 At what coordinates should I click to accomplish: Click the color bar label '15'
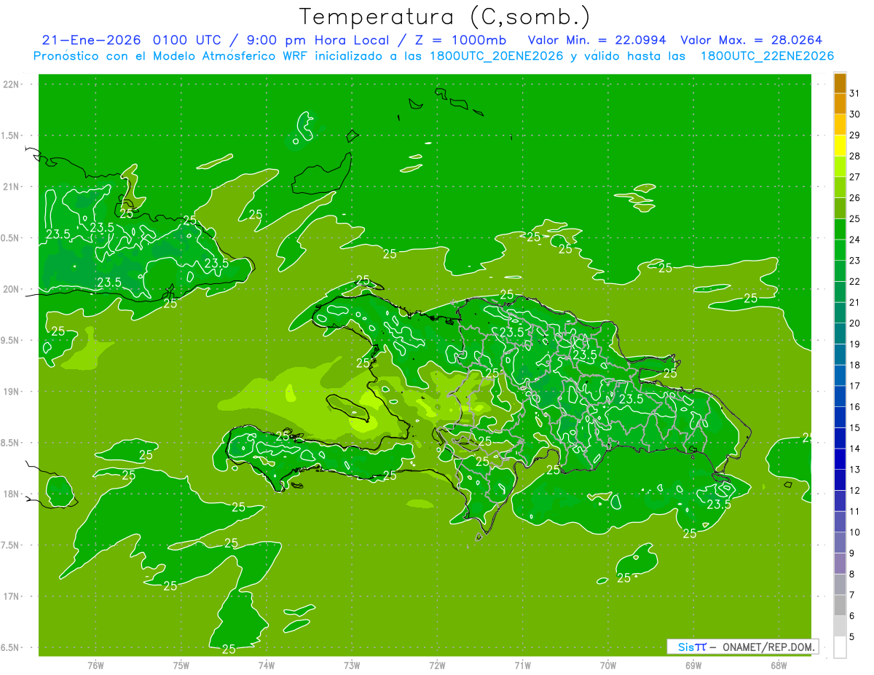(855, 427)
